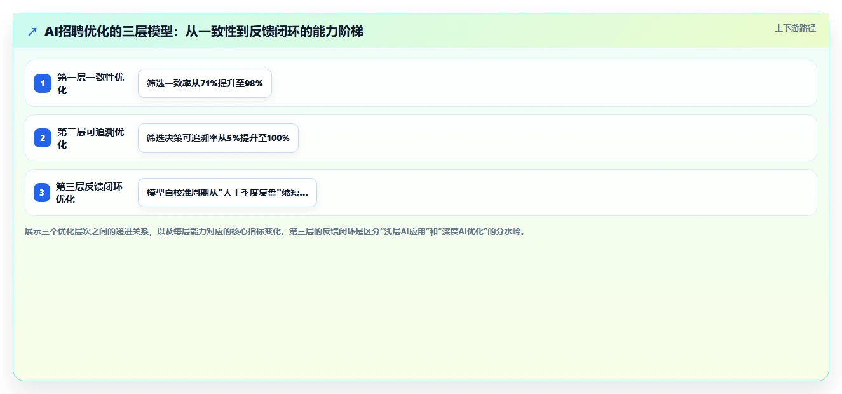Click the 筛选一致率从71%提升至98% chip
Image resolution: width=842 pixels, height=394 pixels.
click(205, 83)
